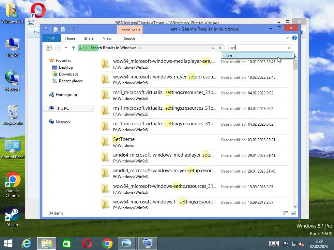
Task: Open Customize Quick Access Toolbar dropdown
Action: pos(69,30)
